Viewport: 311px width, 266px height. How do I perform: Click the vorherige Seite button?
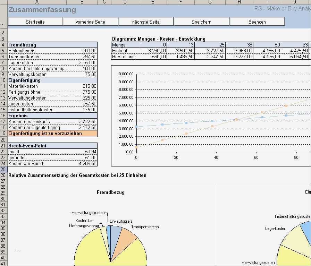pos(91,22)
